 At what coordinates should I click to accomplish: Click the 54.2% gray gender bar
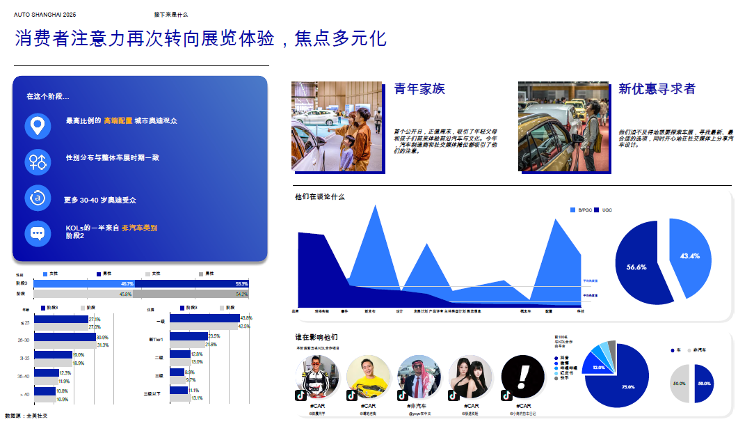(191, 294)
